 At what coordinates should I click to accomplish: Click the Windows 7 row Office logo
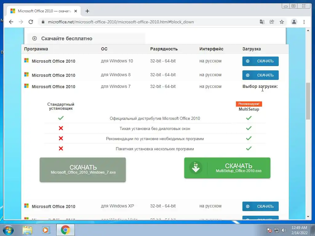26,86
